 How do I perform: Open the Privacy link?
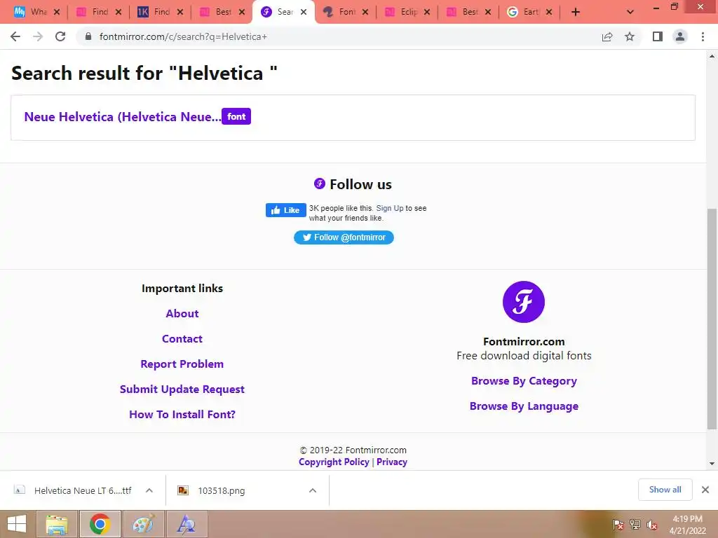point(391,462)
